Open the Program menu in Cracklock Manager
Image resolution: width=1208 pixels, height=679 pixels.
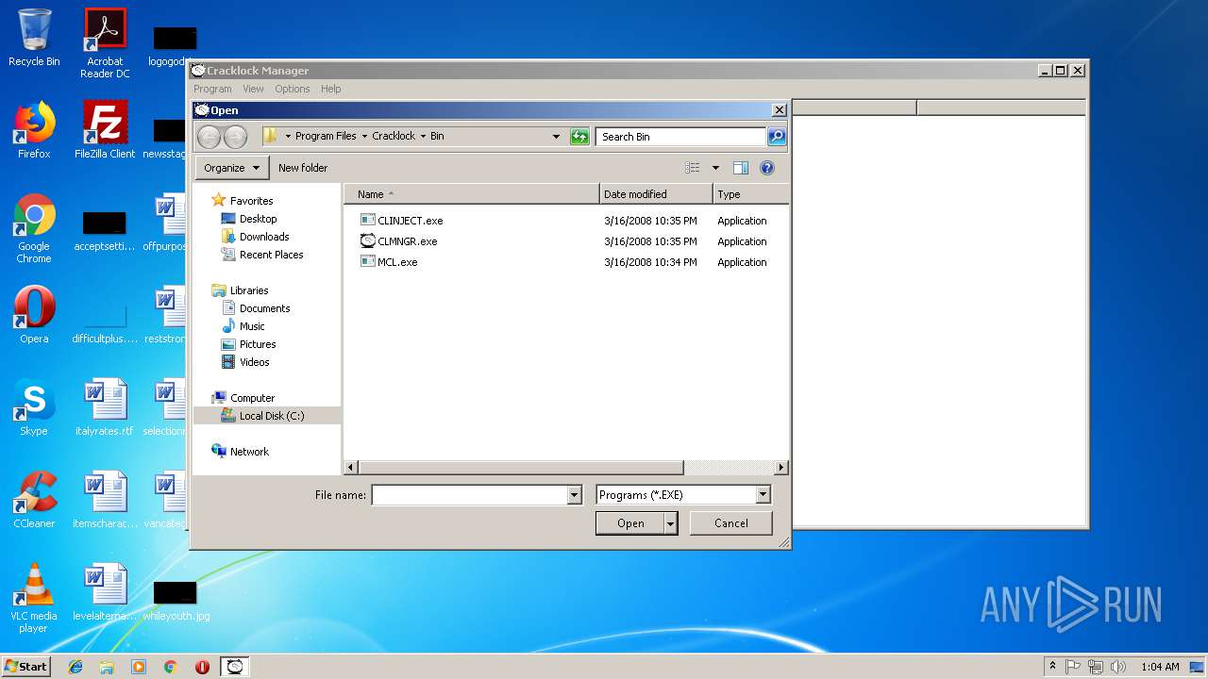pos(212,89)
